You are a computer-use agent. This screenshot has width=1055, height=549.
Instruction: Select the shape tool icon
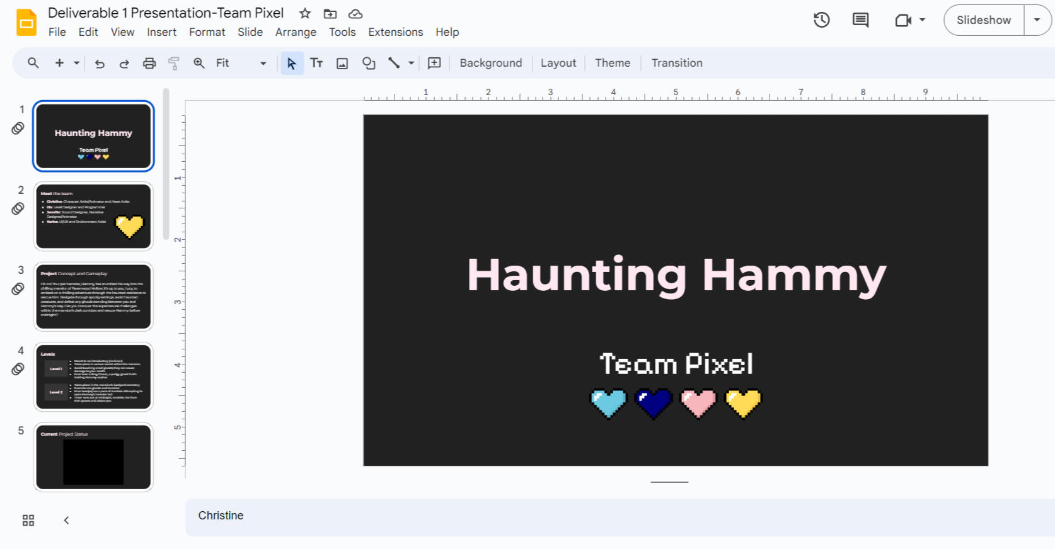pyautogui.click(x=369, y=63)
